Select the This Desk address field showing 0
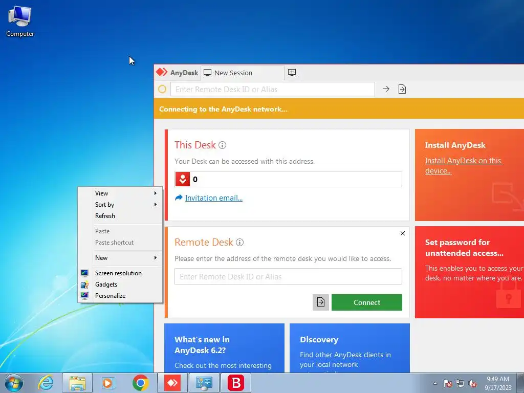The image size is (524, 393). (x=288, y=179)
